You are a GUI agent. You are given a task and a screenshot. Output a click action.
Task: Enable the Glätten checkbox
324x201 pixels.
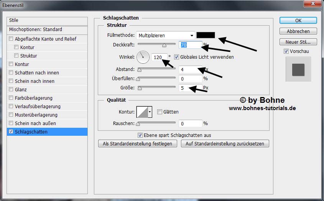[x=160, y=112]
